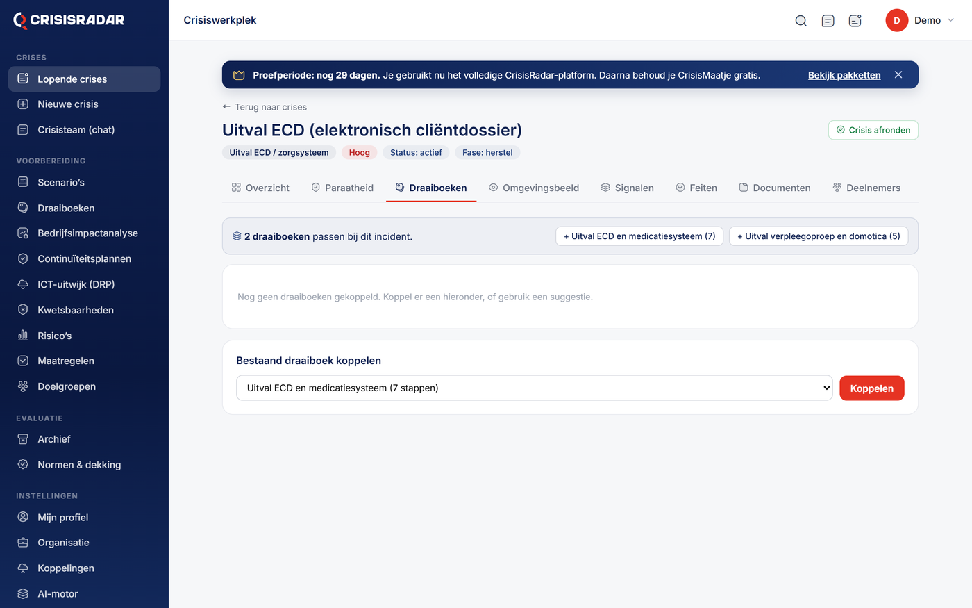This screenshot has width=972, height=608.
Task: Switch to the Signalen tab
Action: (x=628, y=188)
